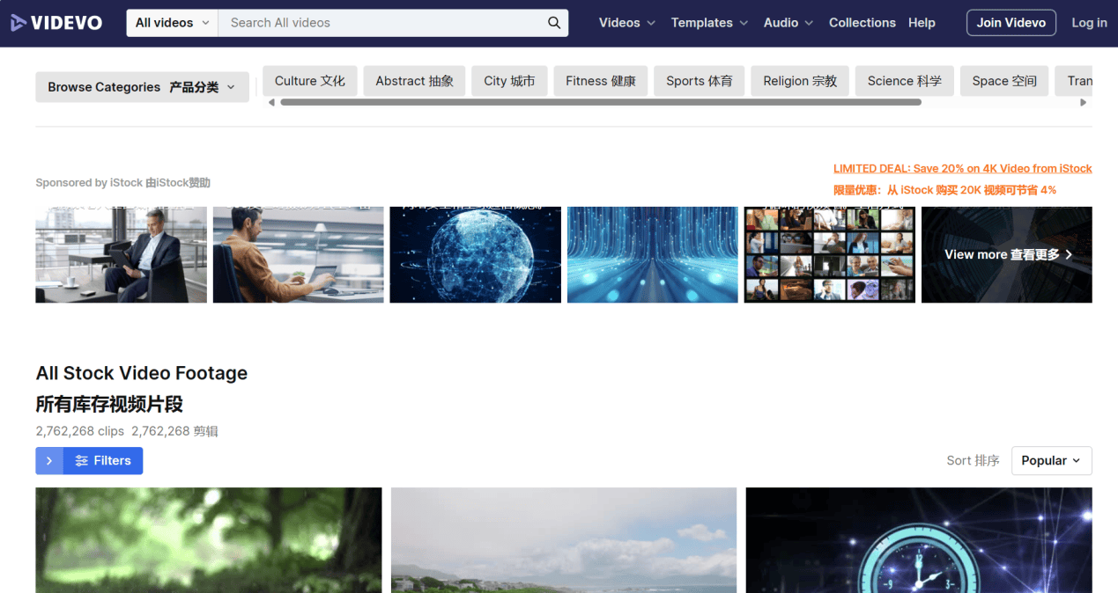Image resolution: width=1118 pixels, height=593 pixels.
Task: Click in the Search All videos field
Action: point(383,23)
